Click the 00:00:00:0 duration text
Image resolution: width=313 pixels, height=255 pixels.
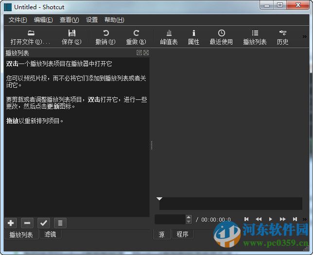tap(216, 220)
